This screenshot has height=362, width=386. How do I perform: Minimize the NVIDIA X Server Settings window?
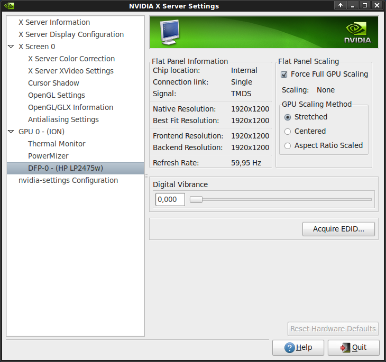click(x=353, y=5)
